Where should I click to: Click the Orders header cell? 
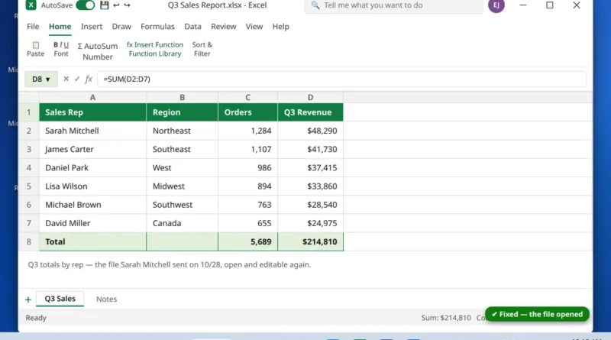[x=247, y=112]
